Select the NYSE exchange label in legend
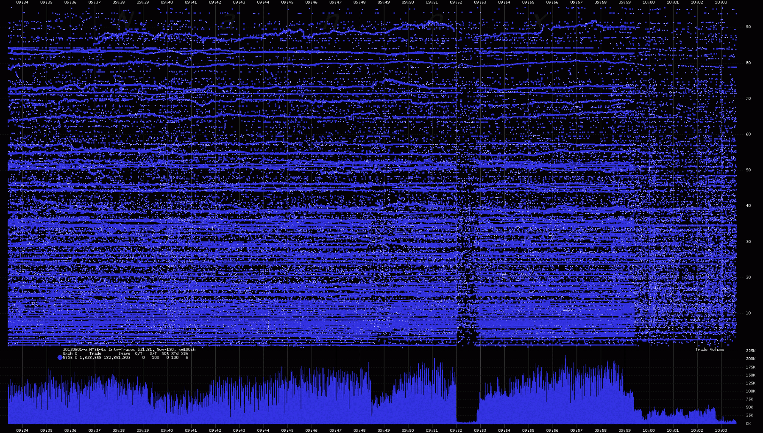The height and width of the screenshot is (433, 763). (x=68, y=358)
